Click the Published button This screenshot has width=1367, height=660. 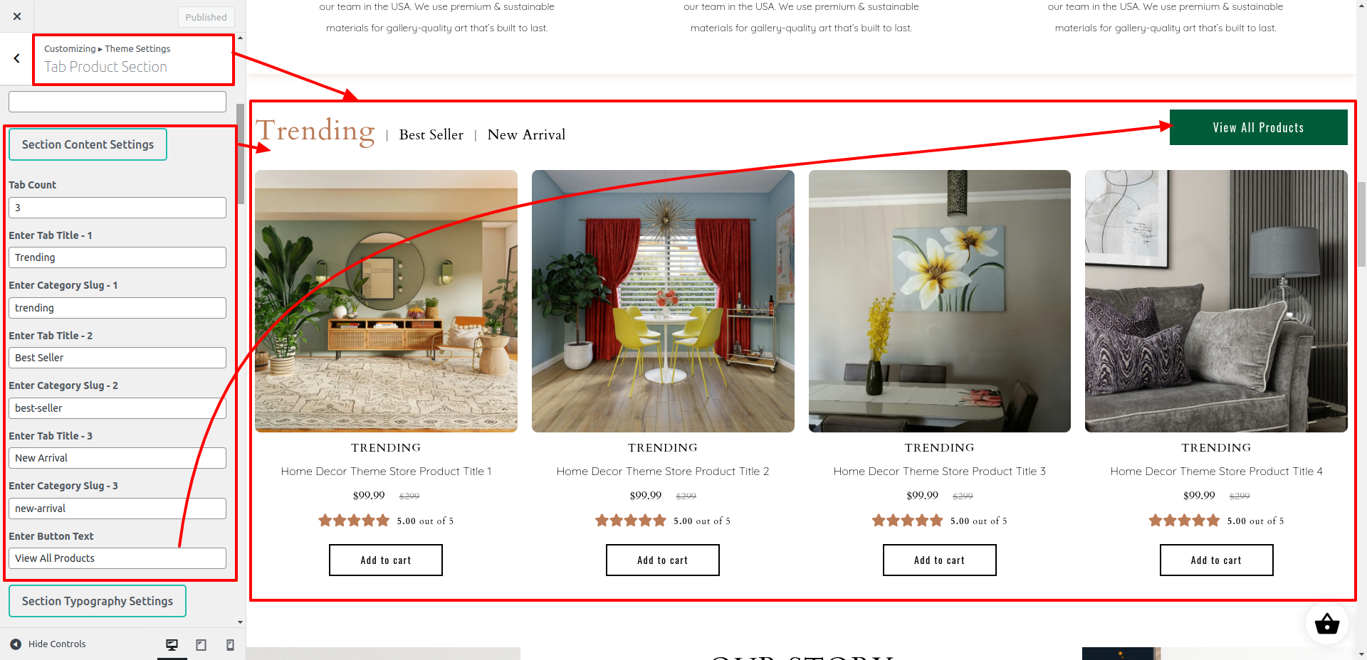pos(206,17)
